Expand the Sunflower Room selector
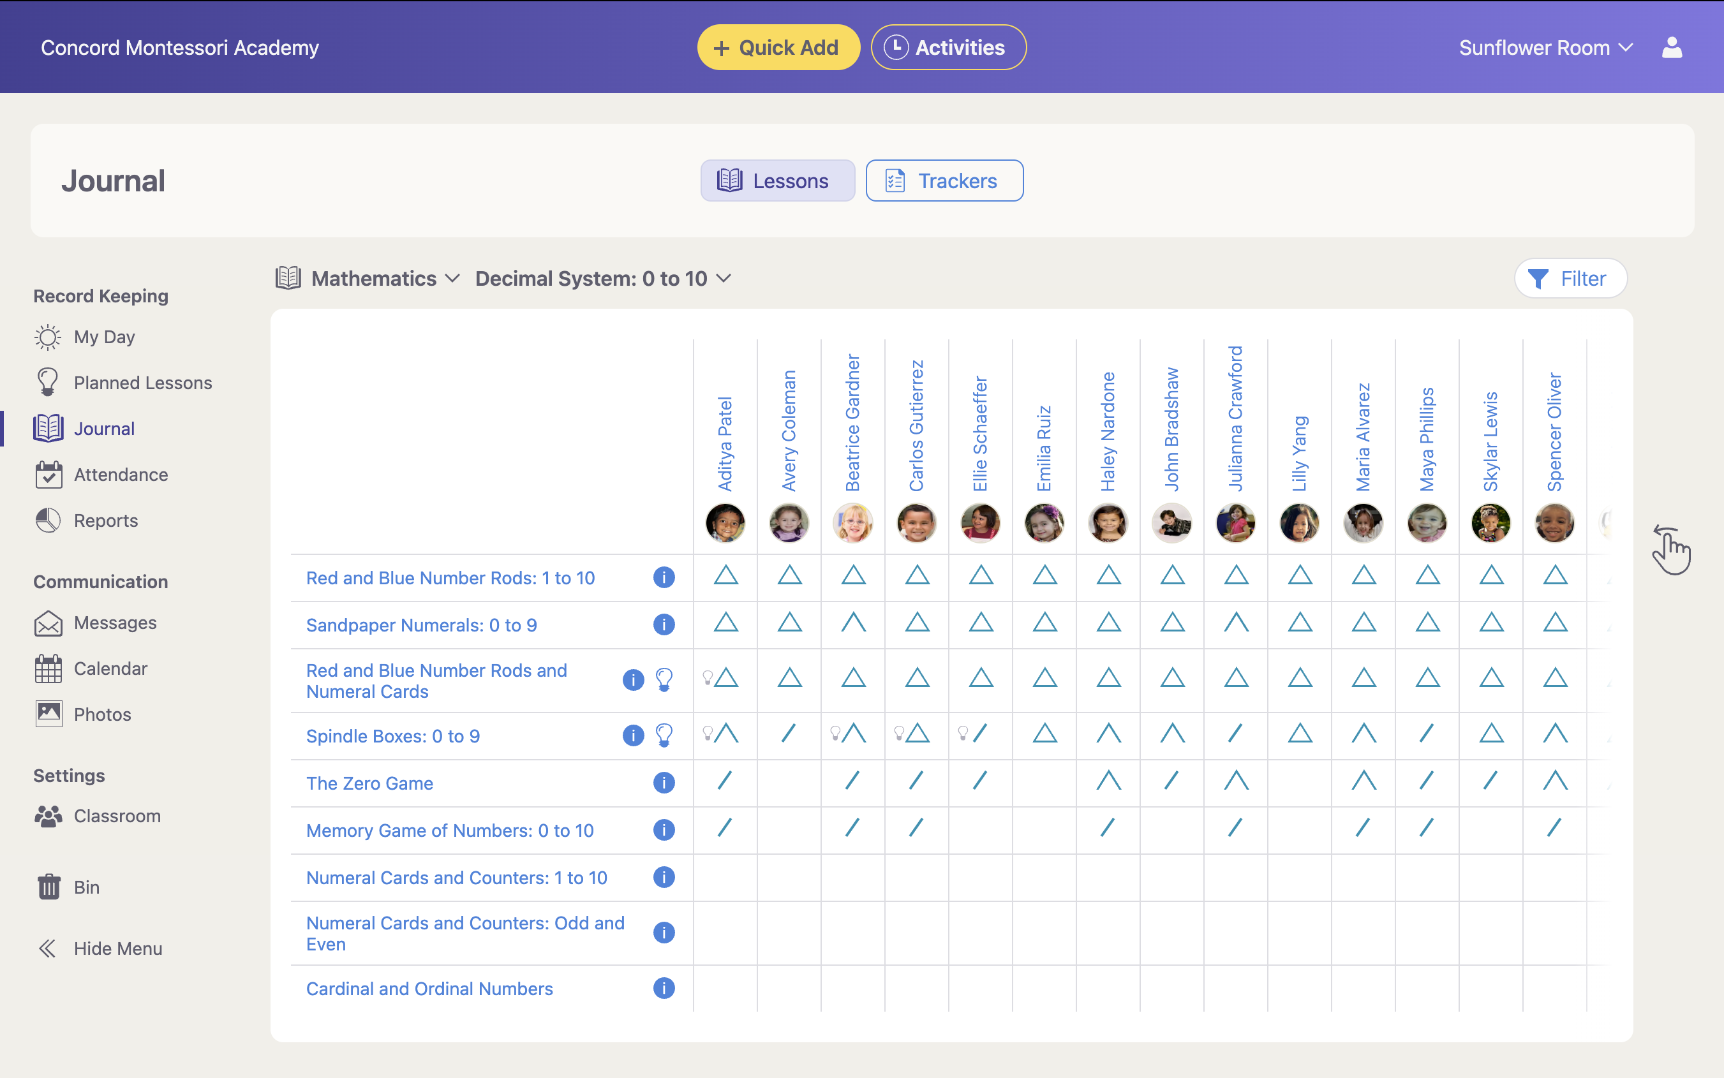The image size is (1724, 1078). click(x=1545, y=48)
